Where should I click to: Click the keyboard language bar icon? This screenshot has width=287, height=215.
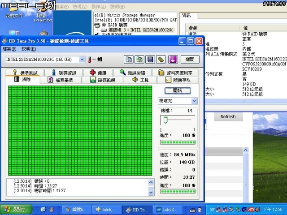pos(192,211)
